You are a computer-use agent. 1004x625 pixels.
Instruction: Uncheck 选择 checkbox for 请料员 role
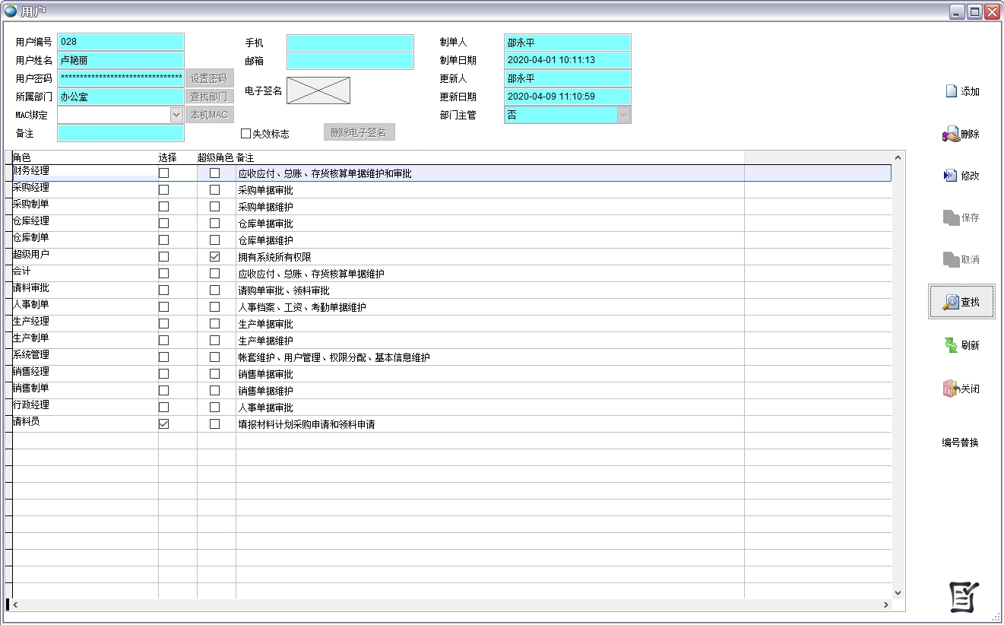click(x=163, y=424)
